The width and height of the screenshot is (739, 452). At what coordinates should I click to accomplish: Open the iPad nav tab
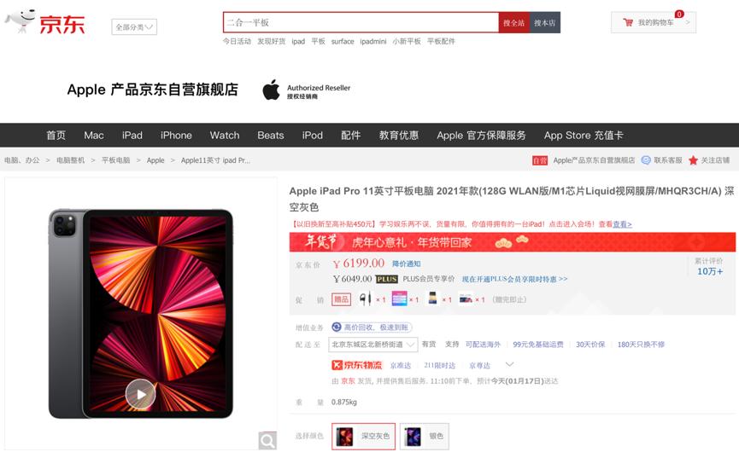(x=132, y=135)
